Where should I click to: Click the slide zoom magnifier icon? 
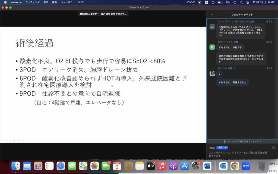tap(18, 141)
